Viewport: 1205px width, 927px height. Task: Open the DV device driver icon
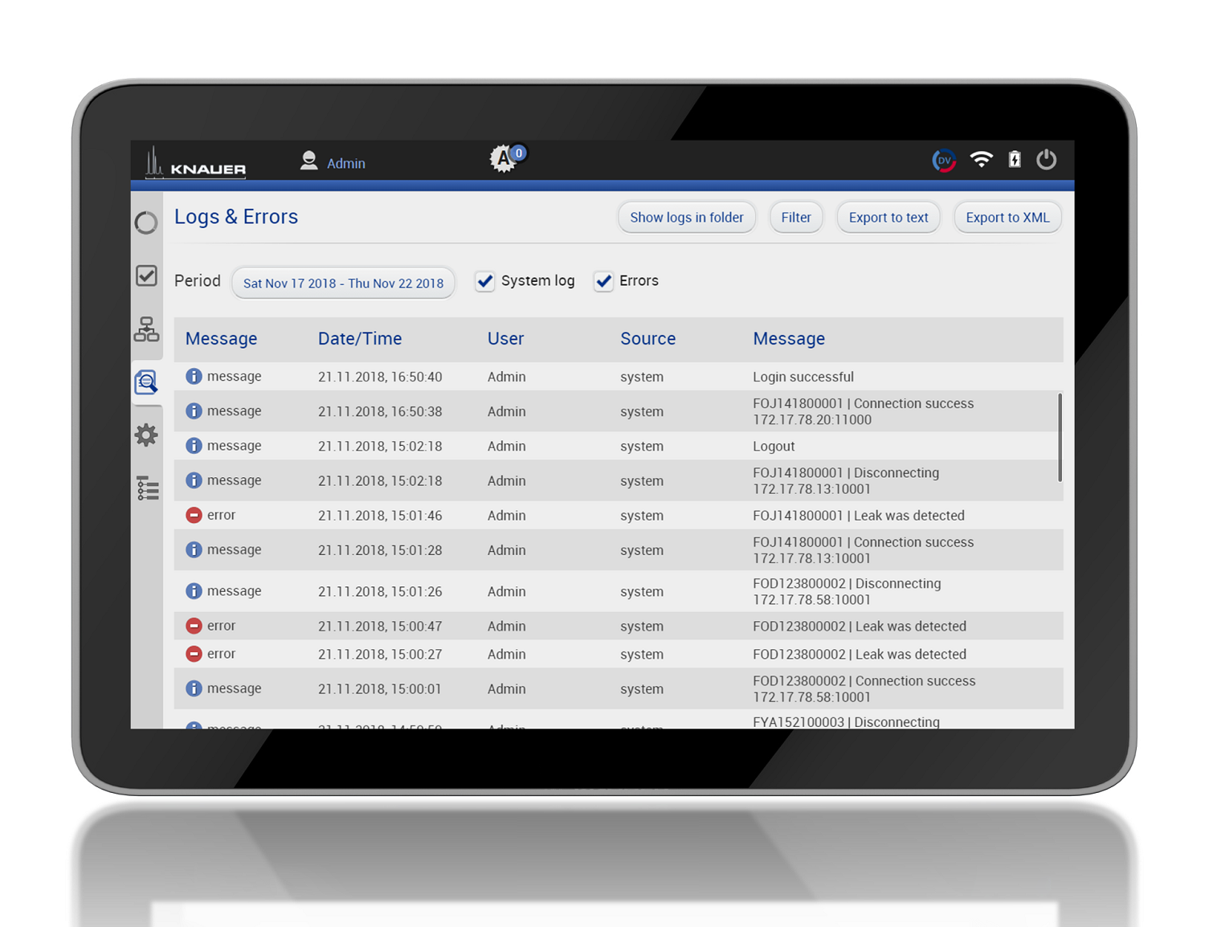point(944,160)
